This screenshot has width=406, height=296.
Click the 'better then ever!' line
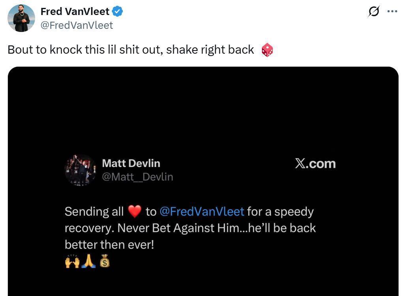pos(109,245)
